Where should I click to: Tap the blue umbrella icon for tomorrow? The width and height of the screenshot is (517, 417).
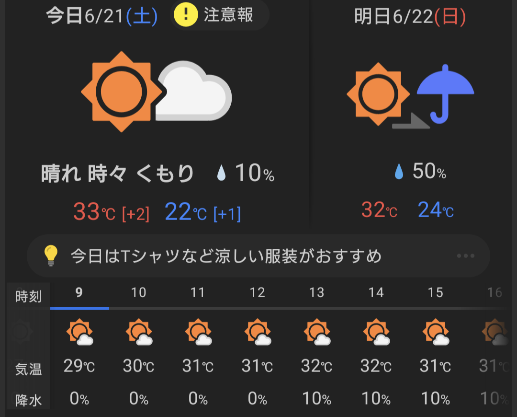pyautogui.click(x=446, y=94)
